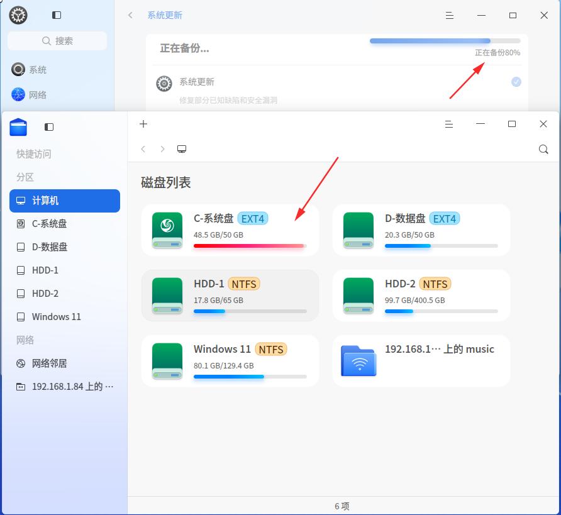Minimize the file manager window

pyautogui.click(x=480, y=124)
